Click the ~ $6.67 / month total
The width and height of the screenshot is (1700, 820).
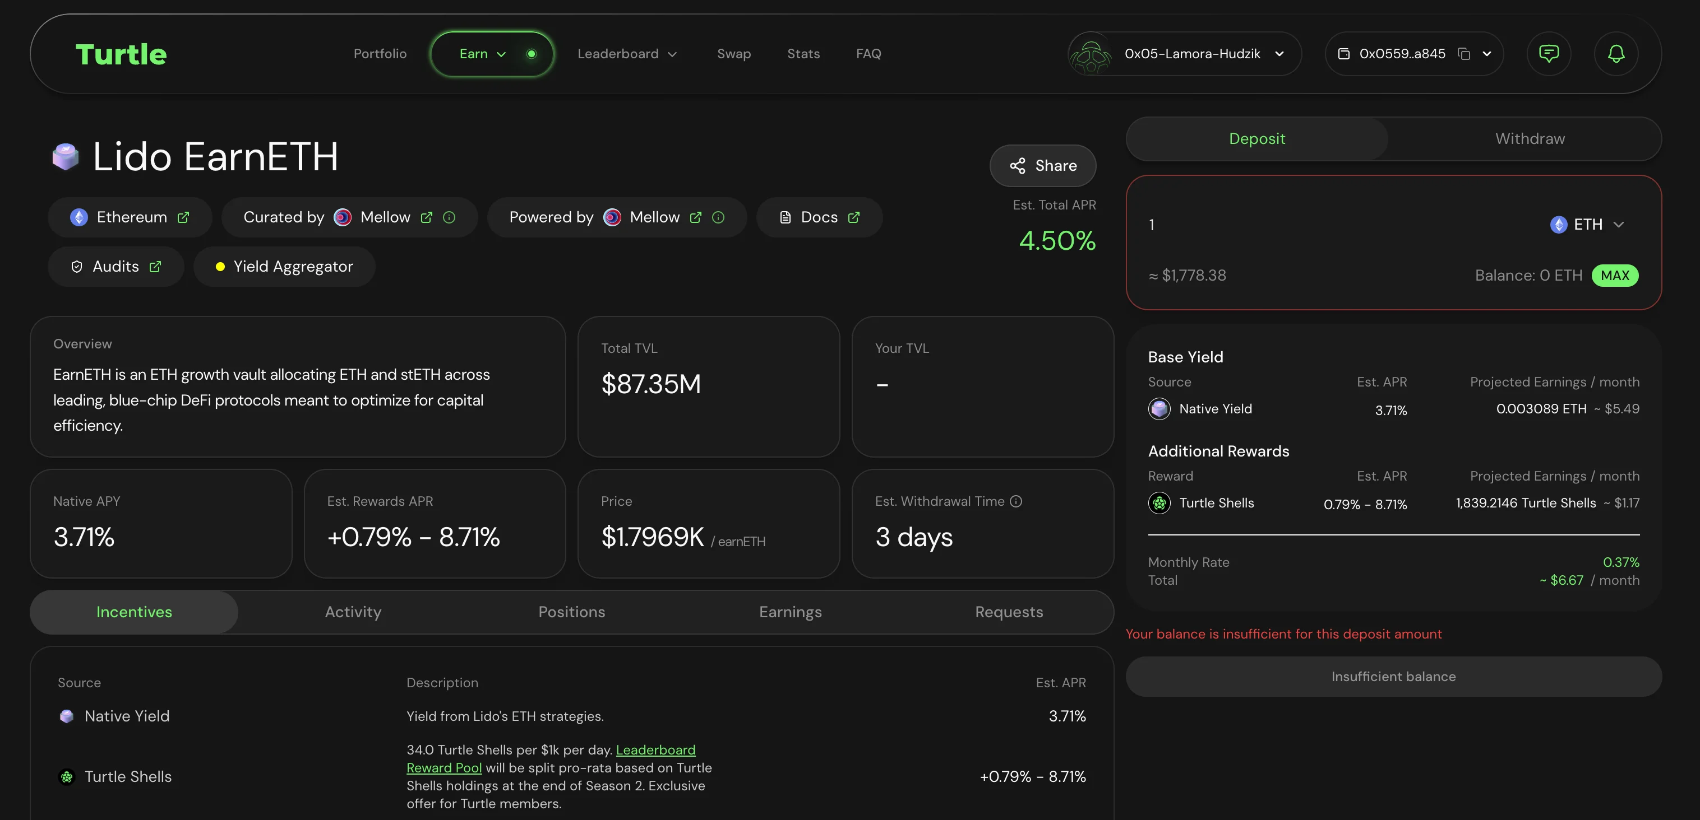(x=1589, y=581)
